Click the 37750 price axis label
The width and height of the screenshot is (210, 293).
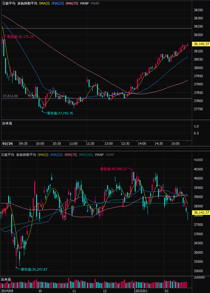[x=198, y=109]
